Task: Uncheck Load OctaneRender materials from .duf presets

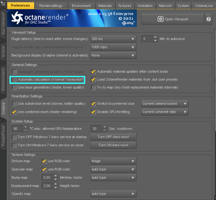Action: click(x=93, y=80)
